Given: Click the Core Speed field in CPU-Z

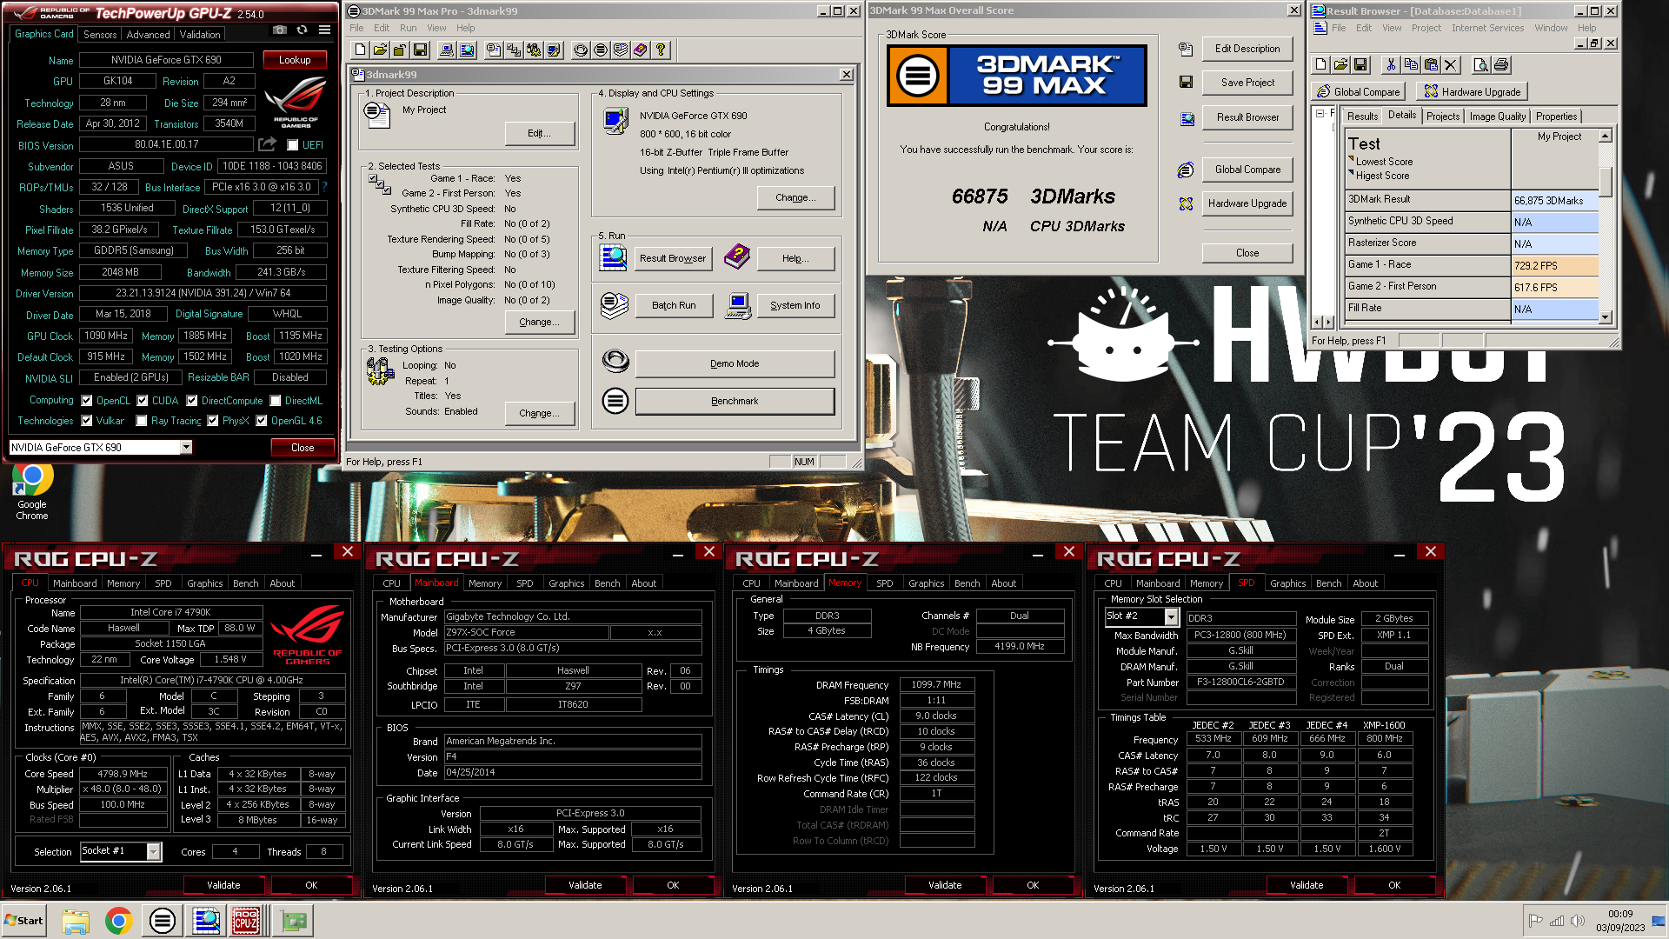Looking at the screenshot, I should point(123,774).
